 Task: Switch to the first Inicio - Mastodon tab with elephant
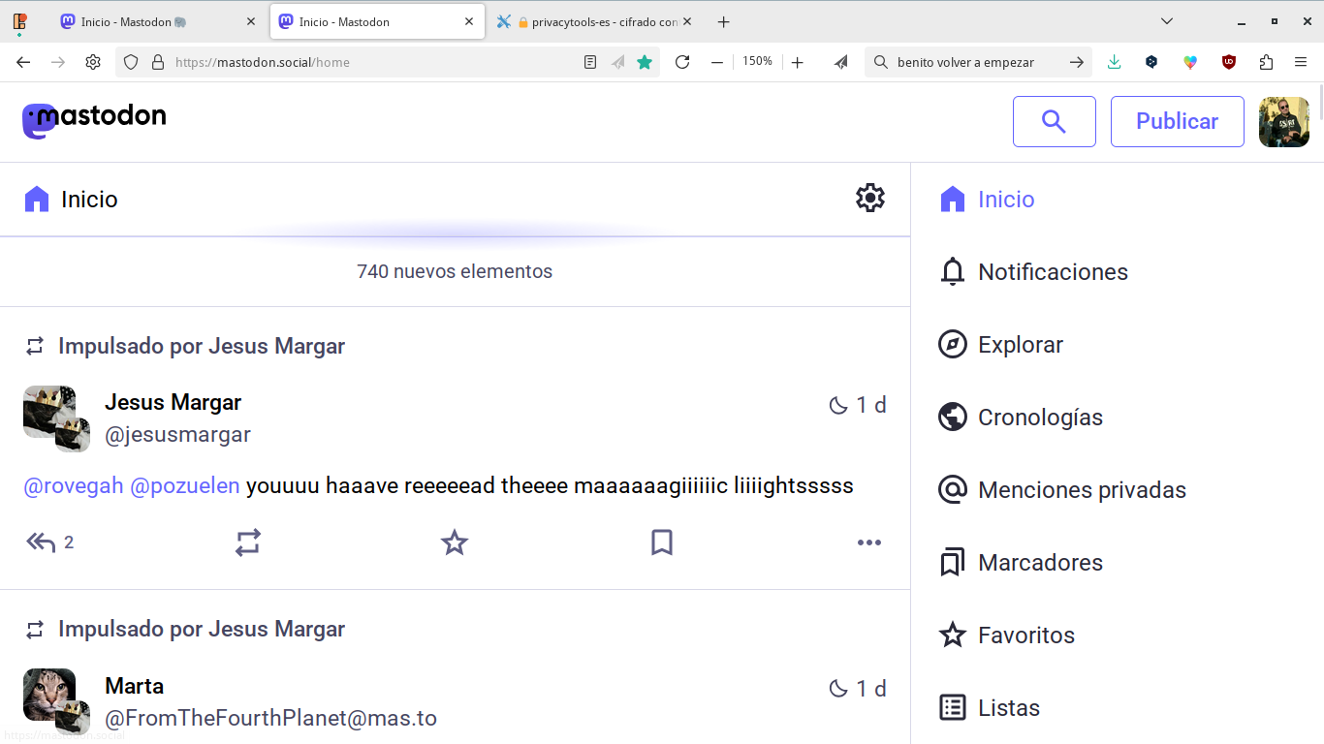point(156,21)
